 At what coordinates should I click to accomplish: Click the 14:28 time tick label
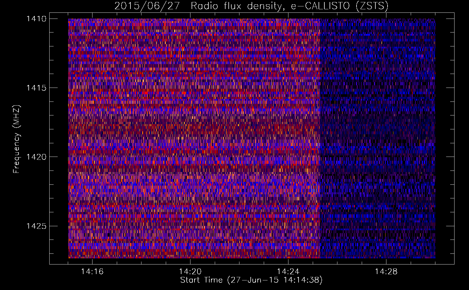386,271
